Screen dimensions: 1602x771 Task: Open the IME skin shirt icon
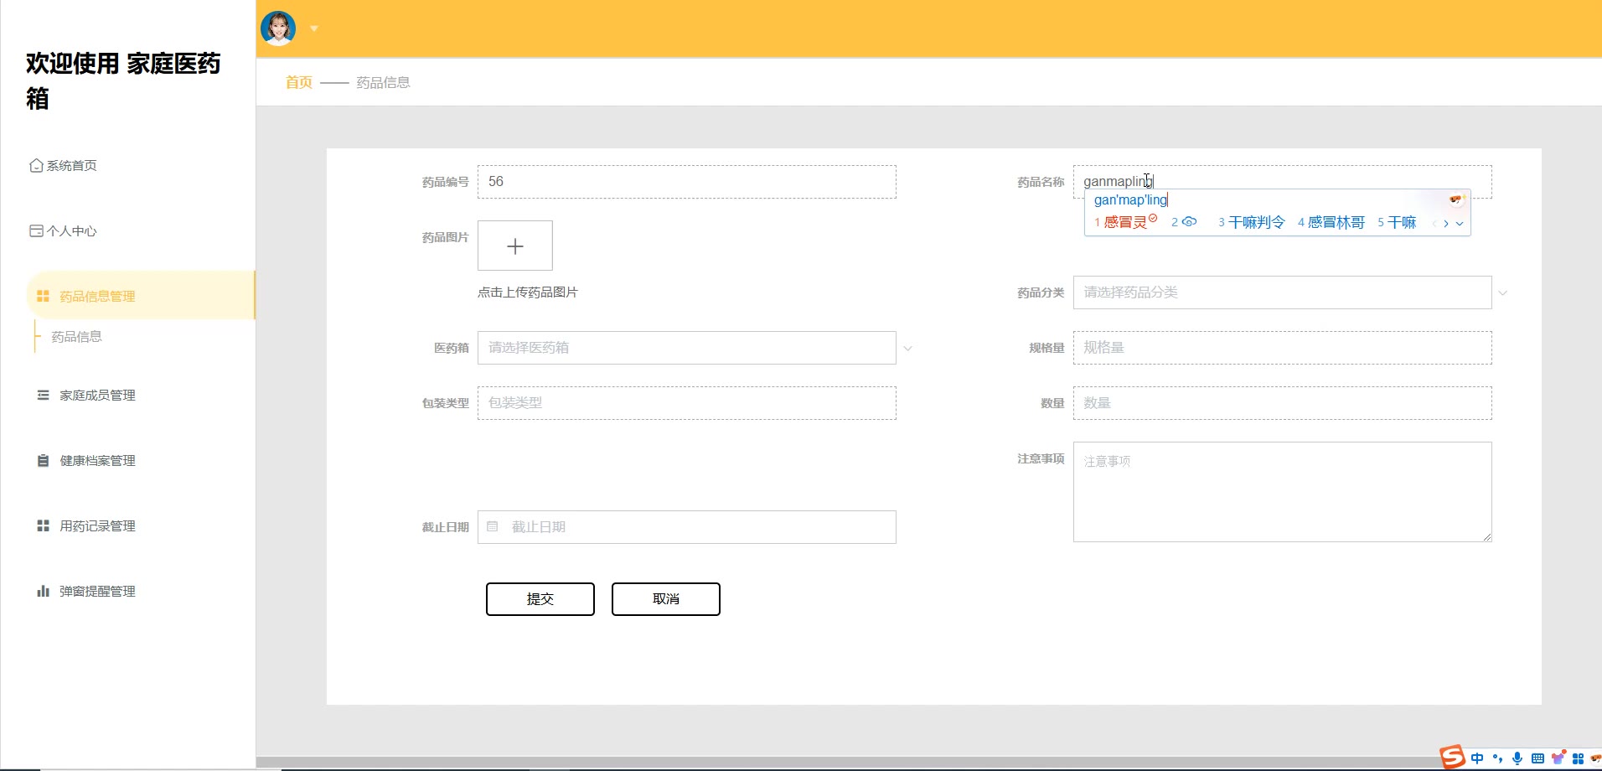(x=1558, y=758)
